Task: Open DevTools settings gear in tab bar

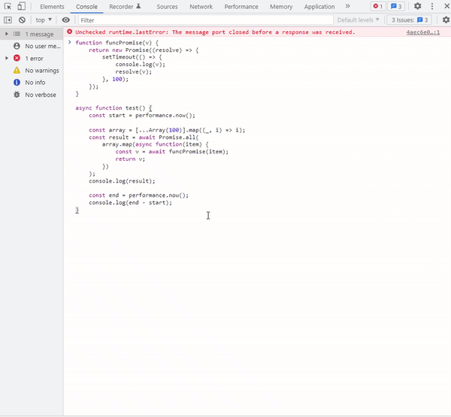Action: coord(417,6)
